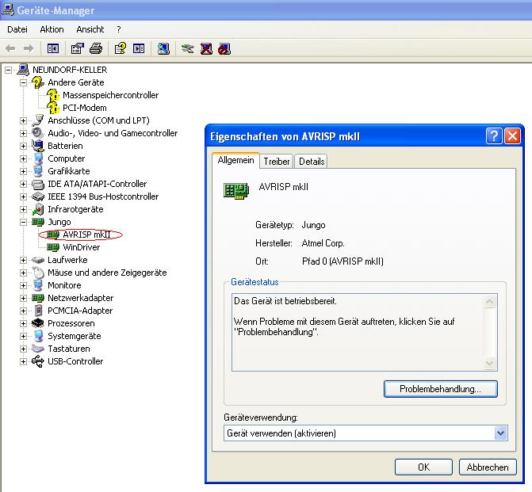Scan for hardware changes toolbar icon
Image resolution: width=532 pixels, height=492 pixels.
pyautogui.click(x=163, y=49)
